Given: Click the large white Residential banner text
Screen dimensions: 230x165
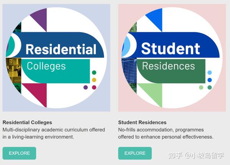Looking at the screenshot, I should tap(61, 49).
